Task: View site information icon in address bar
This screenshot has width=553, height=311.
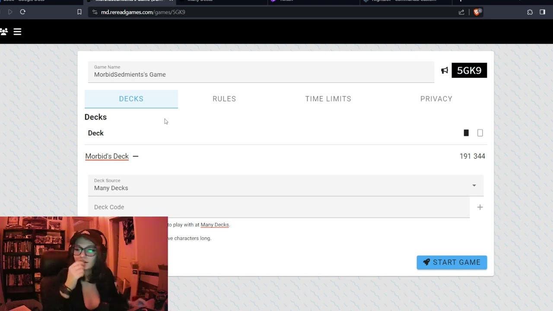Action: (x=95, y=12)
